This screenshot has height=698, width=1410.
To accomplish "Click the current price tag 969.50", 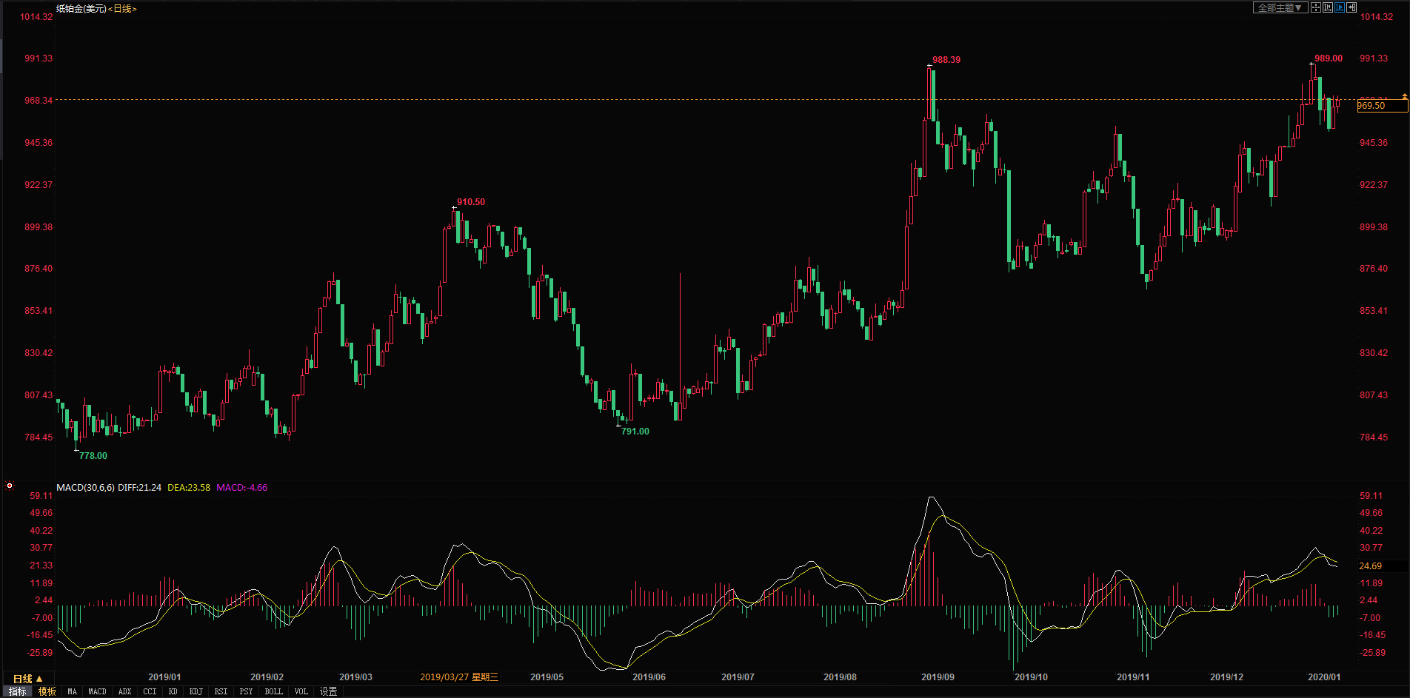I will [x=1382, y=106].
